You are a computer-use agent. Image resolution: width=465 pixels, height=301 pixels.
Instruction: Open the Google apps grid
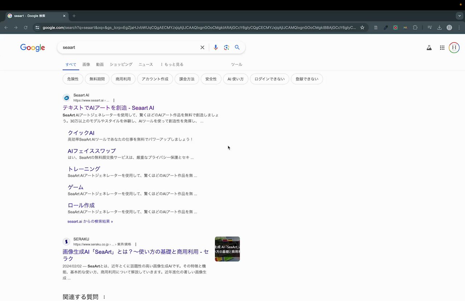click(442, 48)
